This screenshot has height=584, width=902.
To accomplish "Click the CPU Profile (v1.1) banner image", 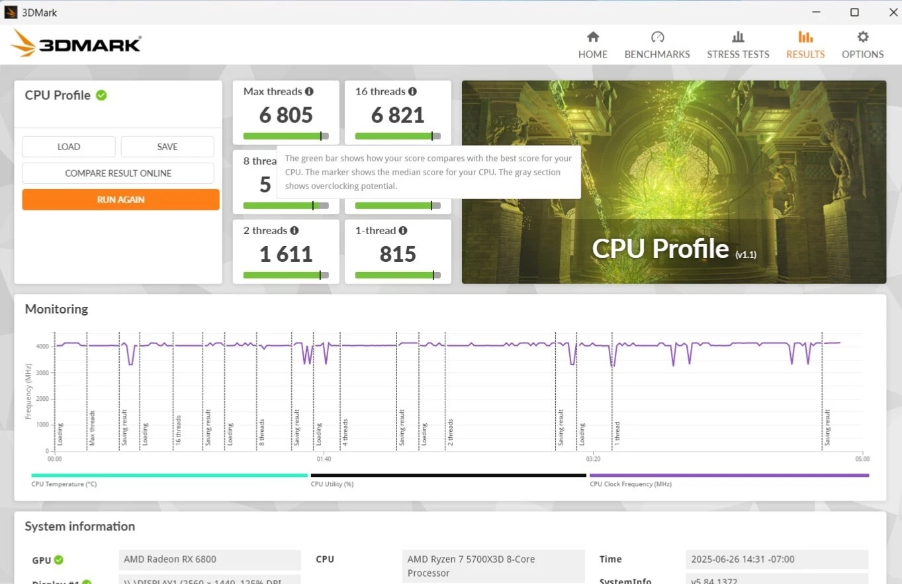I will (x=674, y=182).
